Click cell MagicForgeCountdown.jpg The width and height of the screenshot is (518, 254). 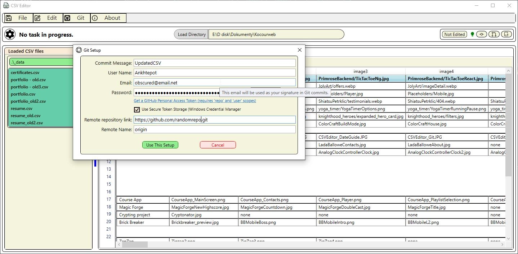coord(277,207)
